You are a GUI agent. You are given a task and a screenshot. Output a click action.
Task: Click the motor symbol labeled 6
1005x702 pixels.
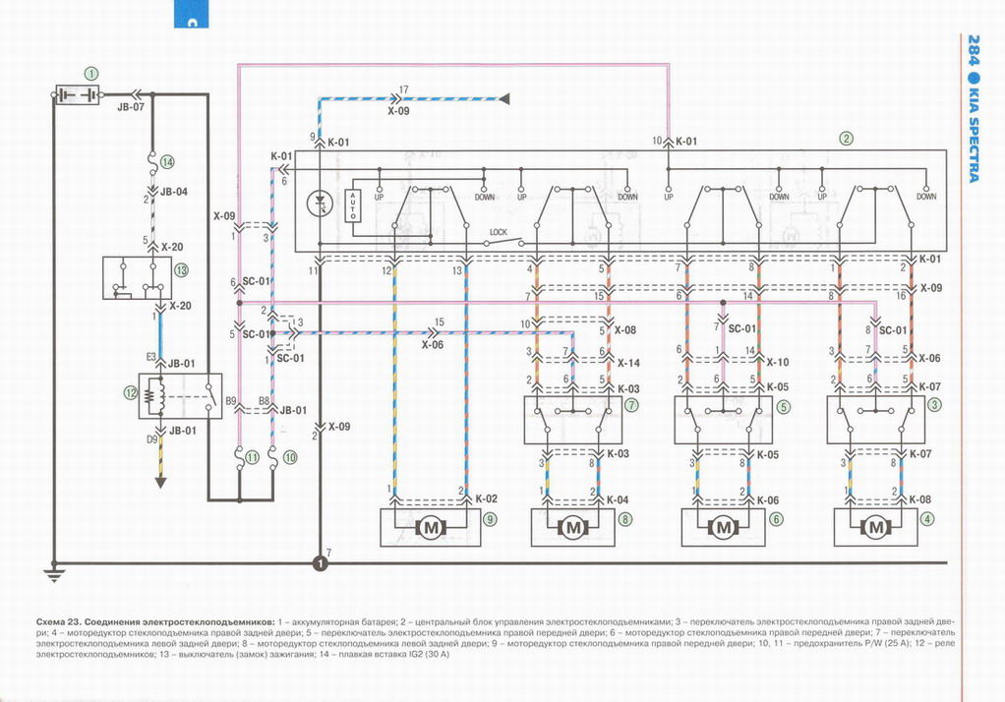click(x=725, y=528)
